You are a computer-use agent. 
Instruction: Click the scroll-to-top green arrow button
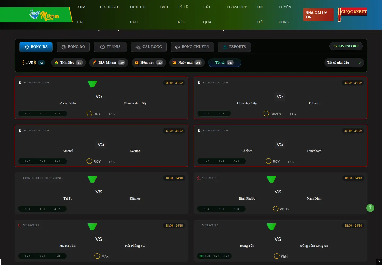370,208
